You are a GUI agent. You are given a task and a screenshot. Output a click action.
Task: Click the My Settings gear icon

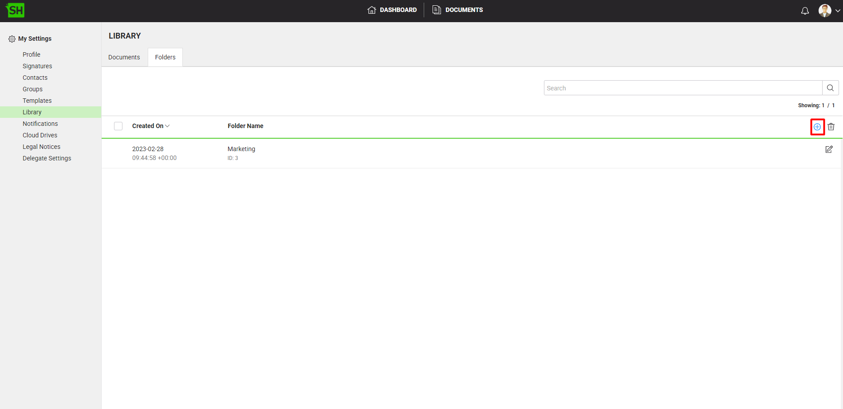12,39
